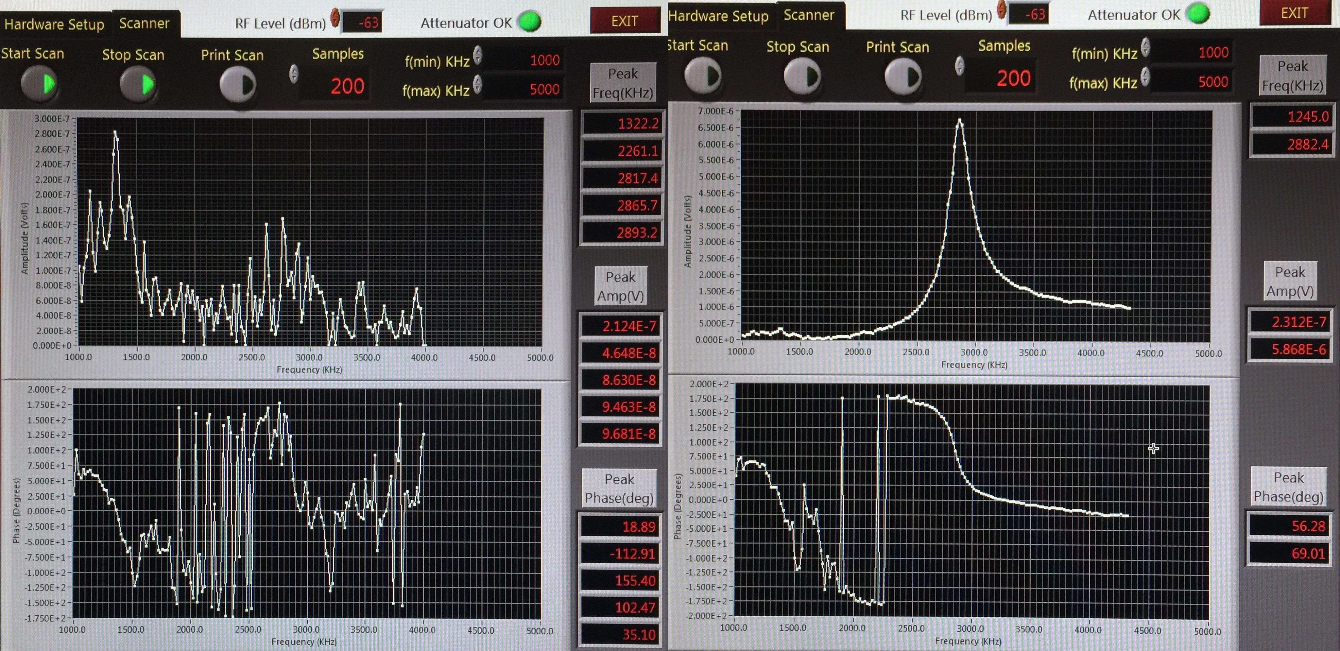1340x651 pixels.
Task: Click the right f(min) KHz stepper arrows
Action: pyautogui.click(x=1145, y=48)
